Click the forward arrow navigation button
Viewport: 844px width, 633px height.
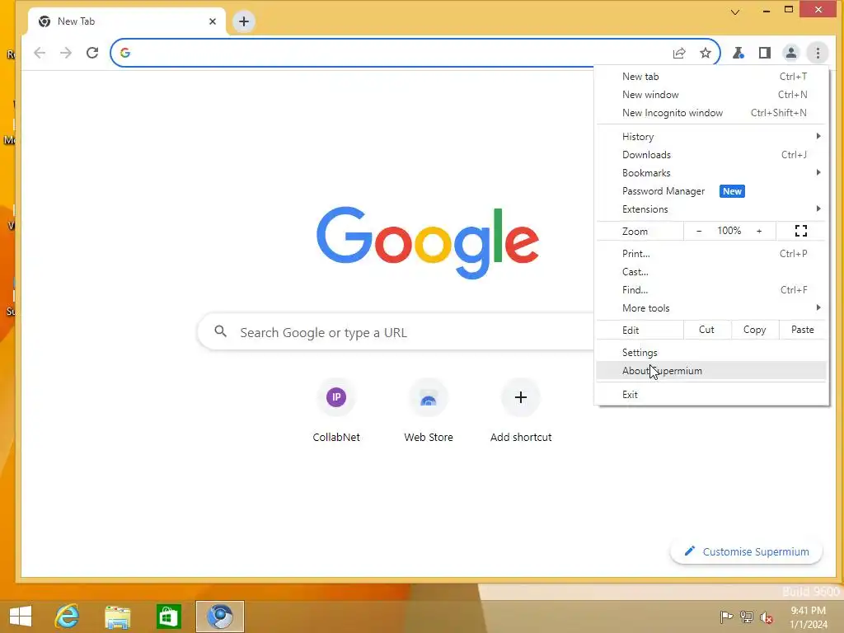point(66,53)
